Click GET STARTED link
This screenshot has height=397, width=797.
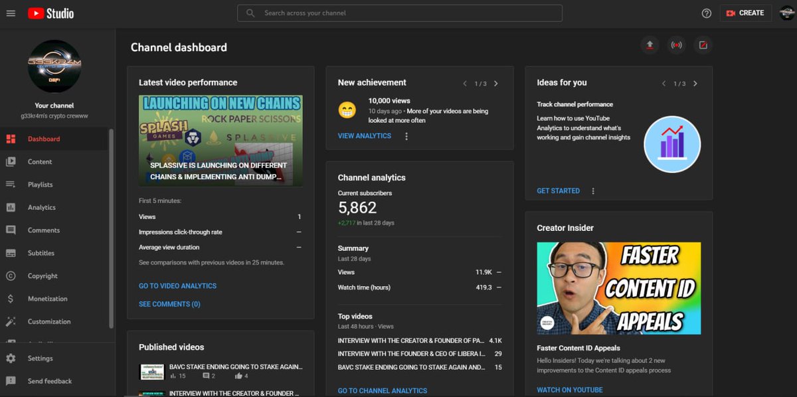click(558, 191)
